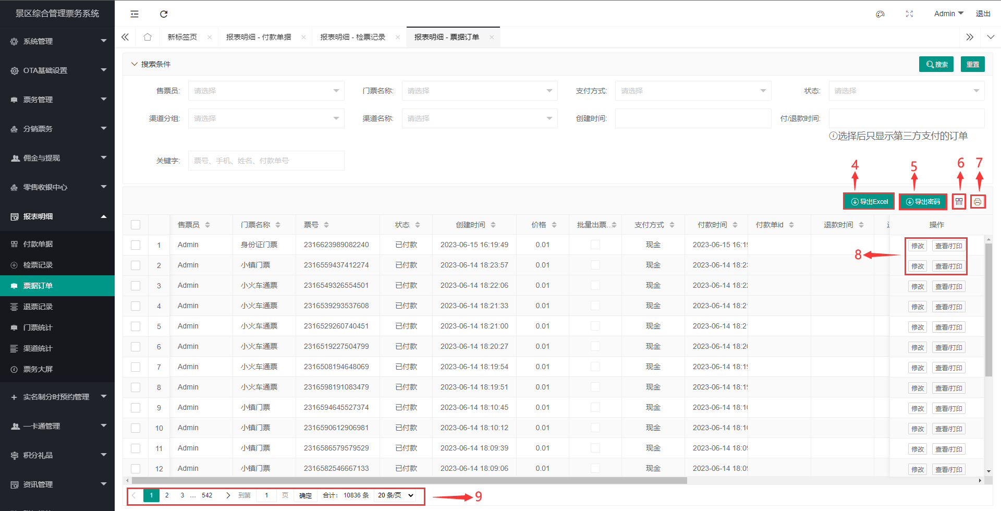Click the refresh page icon
This screenshot has height=511, width=1001.
[164, 14]
